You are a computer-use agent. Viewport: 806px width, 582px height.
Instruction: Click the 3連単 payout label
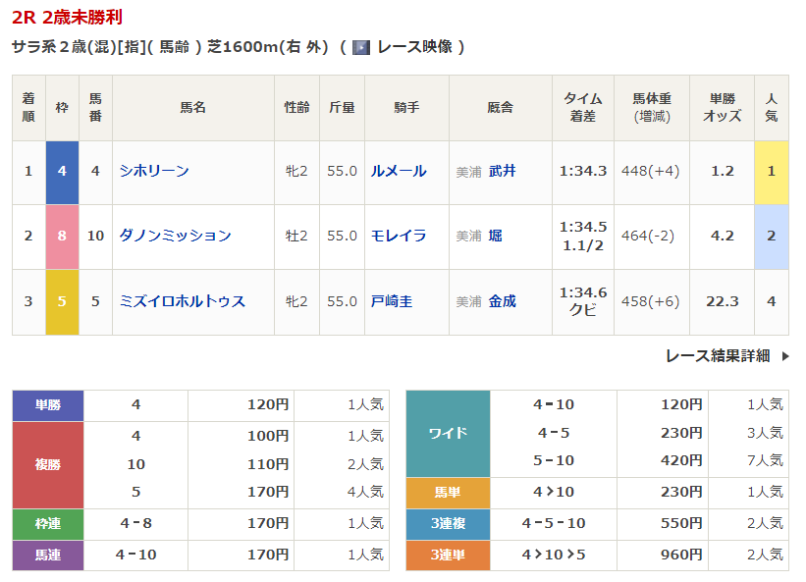coord(448,555)
